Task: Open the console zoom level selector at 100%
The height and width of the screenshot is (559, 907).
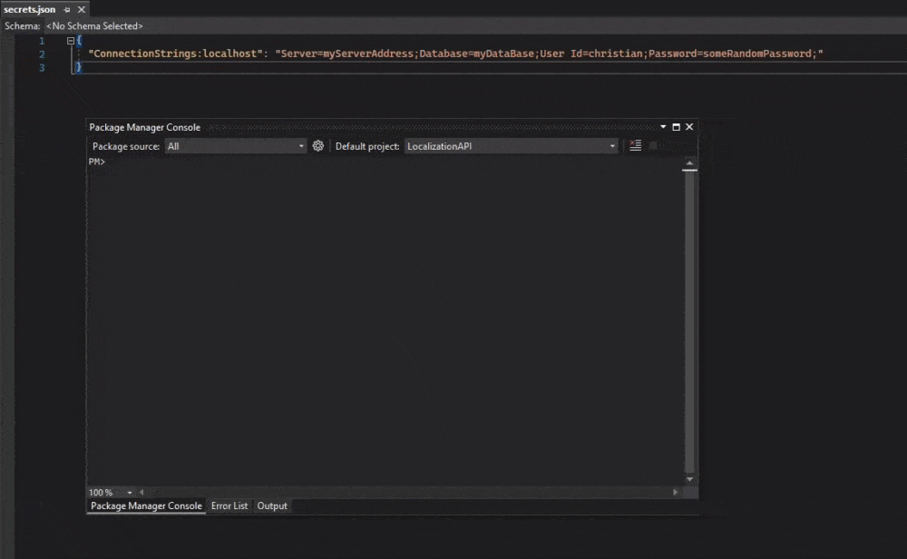Action: coord(109,492)
